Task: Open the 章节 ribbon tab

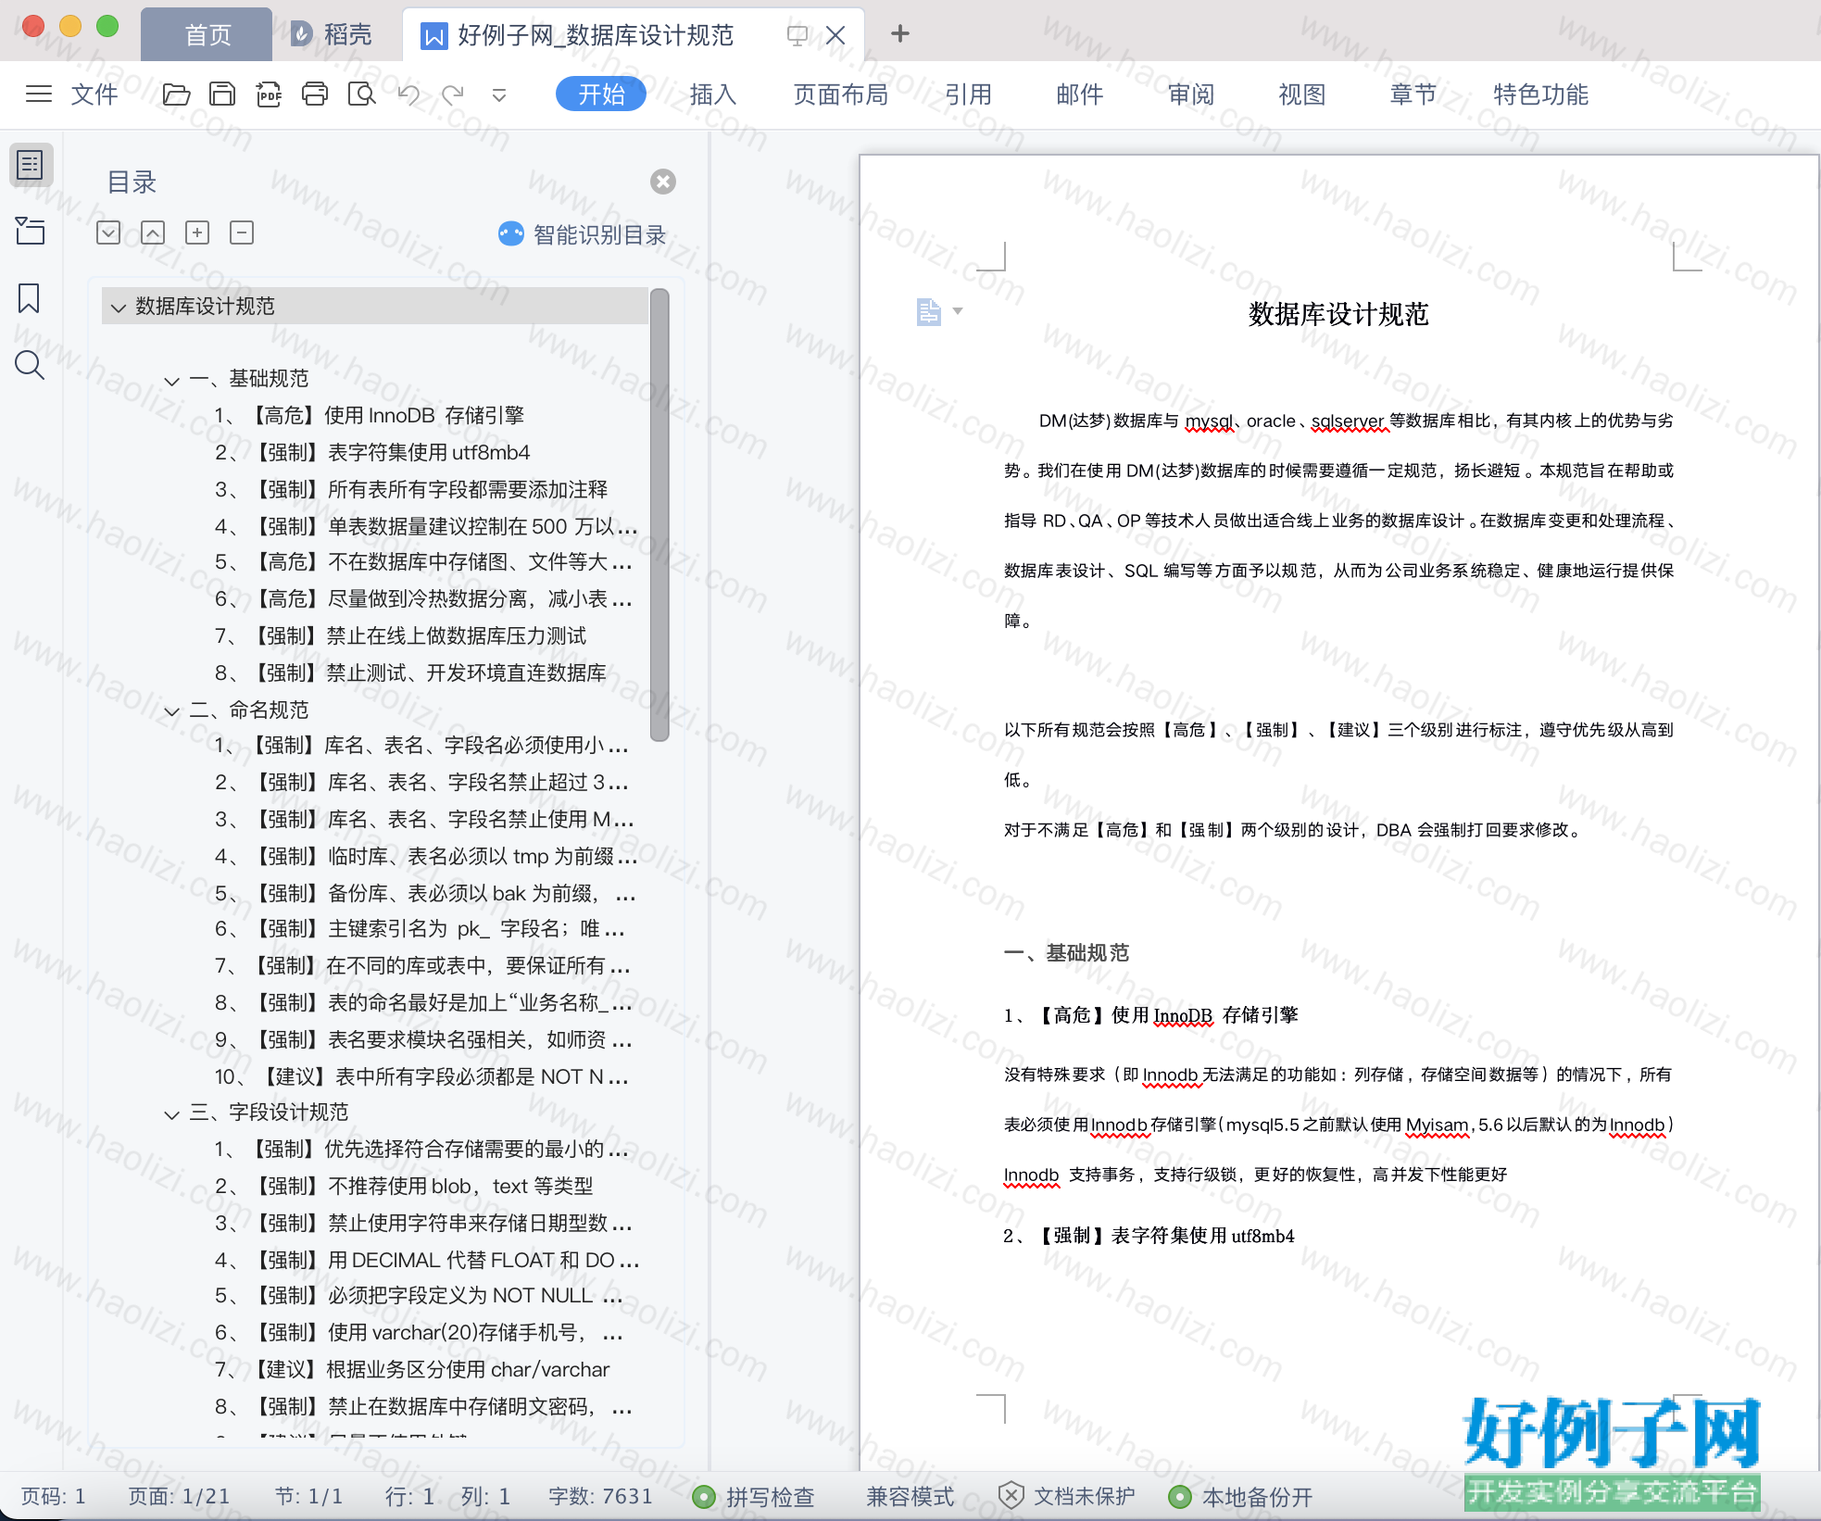Action: tap(1413, 94)
